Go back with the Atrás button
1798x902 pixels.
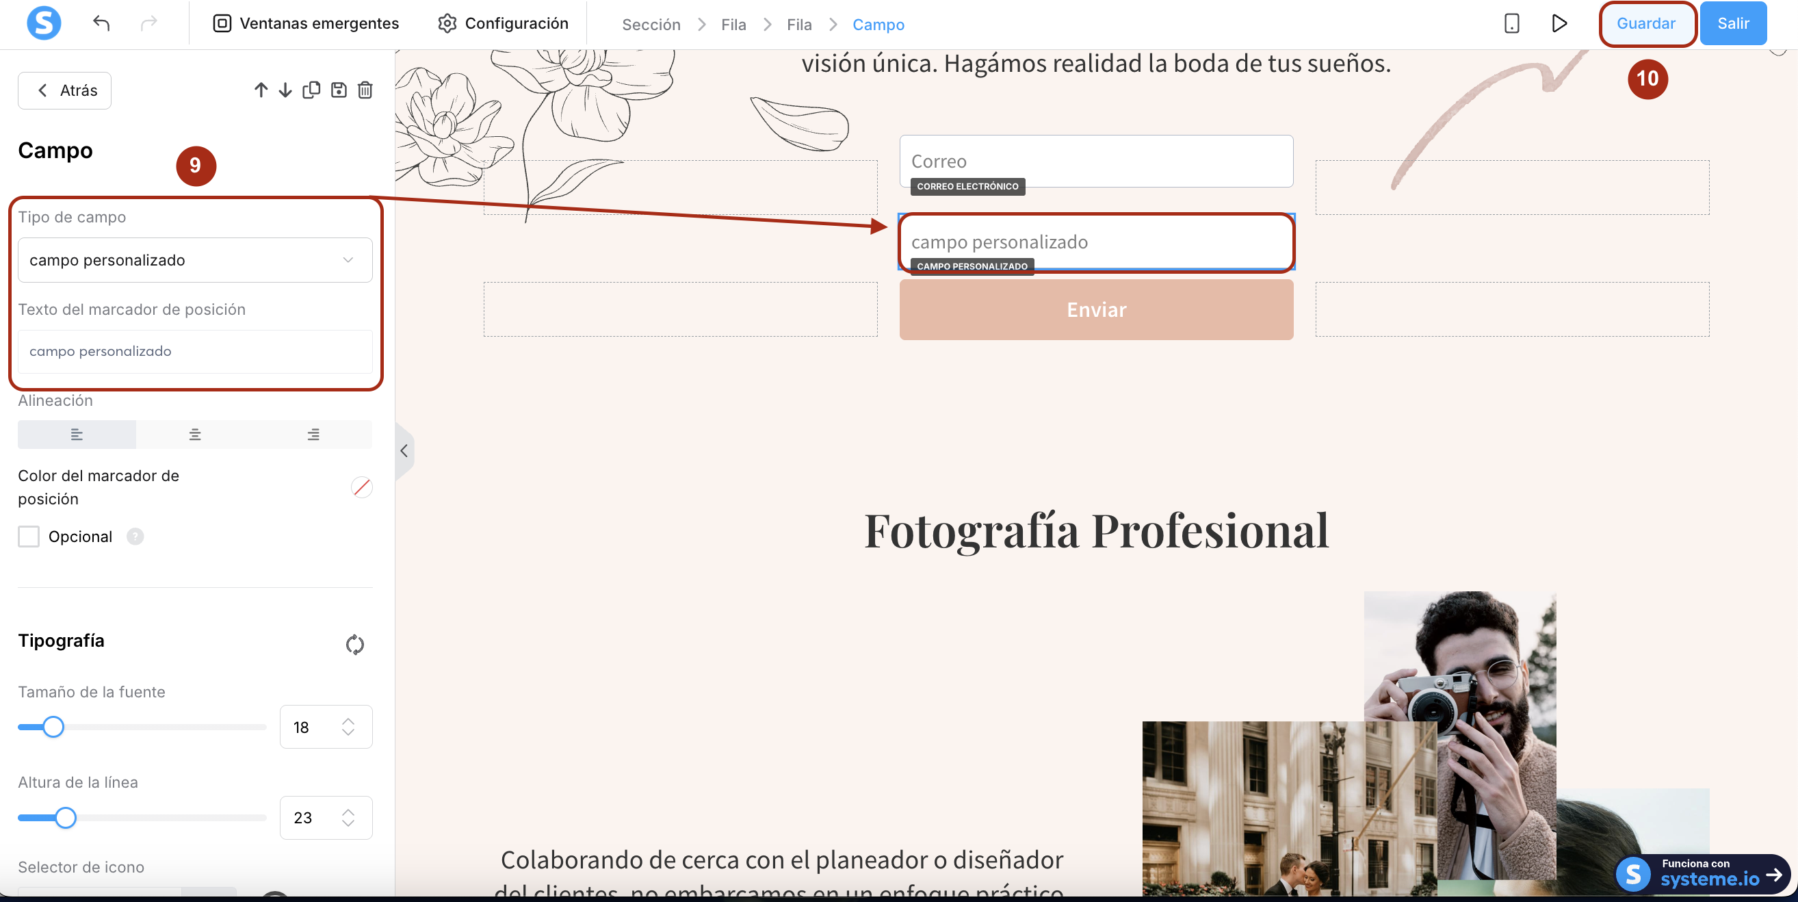(x=65, y=90)
